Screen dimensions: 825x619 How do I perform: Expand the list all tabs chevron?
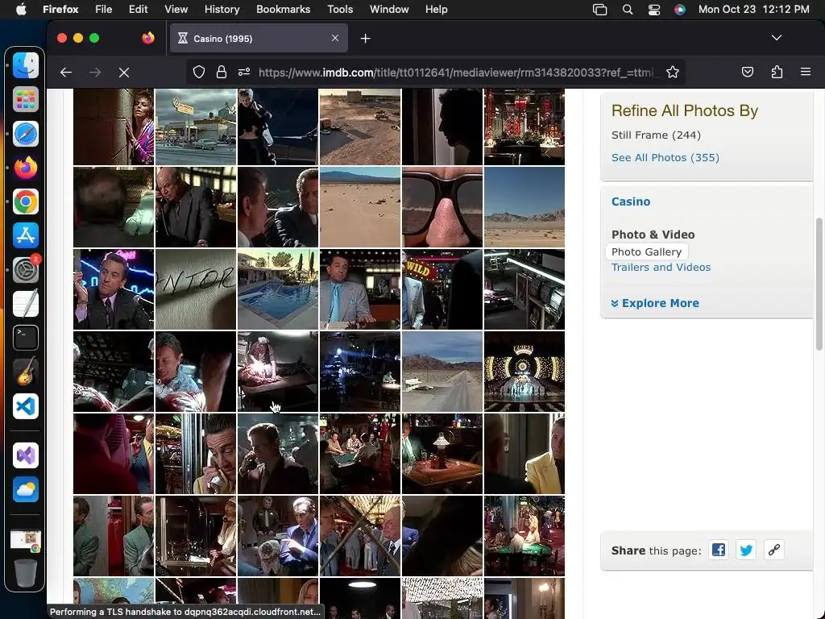point(777,38)
